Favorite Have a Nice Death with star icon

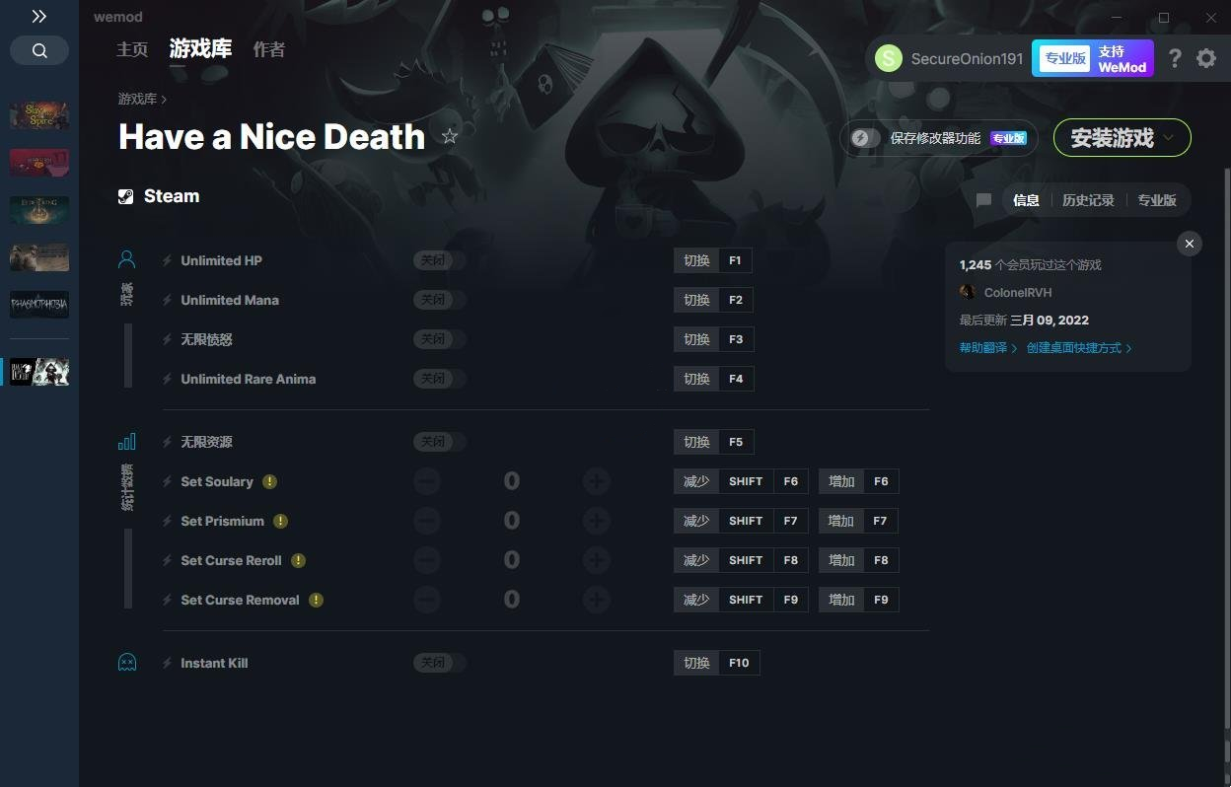pos(450,136)
